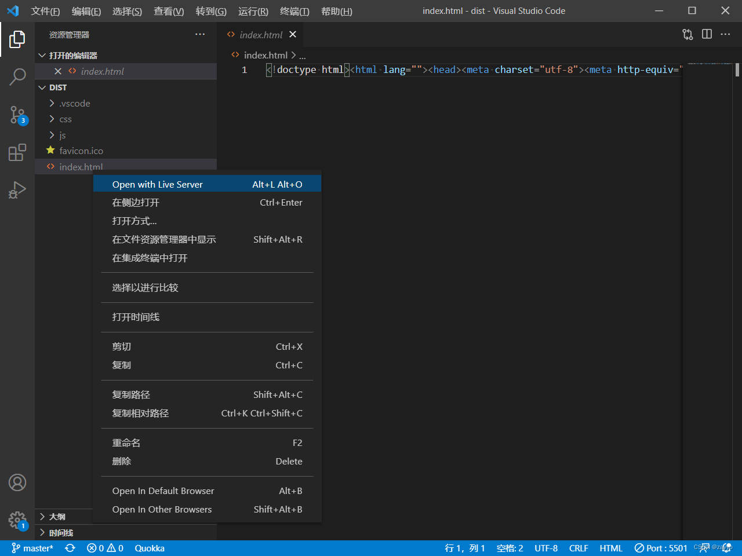The height and width of the screenshot is (556, 742).
Task: Expand the js folder
Action: [126, 135]
